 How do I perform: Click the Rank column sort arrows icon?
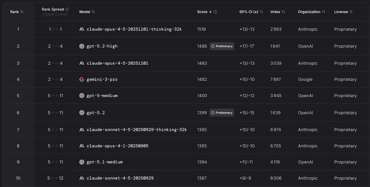tap(22, 12)
